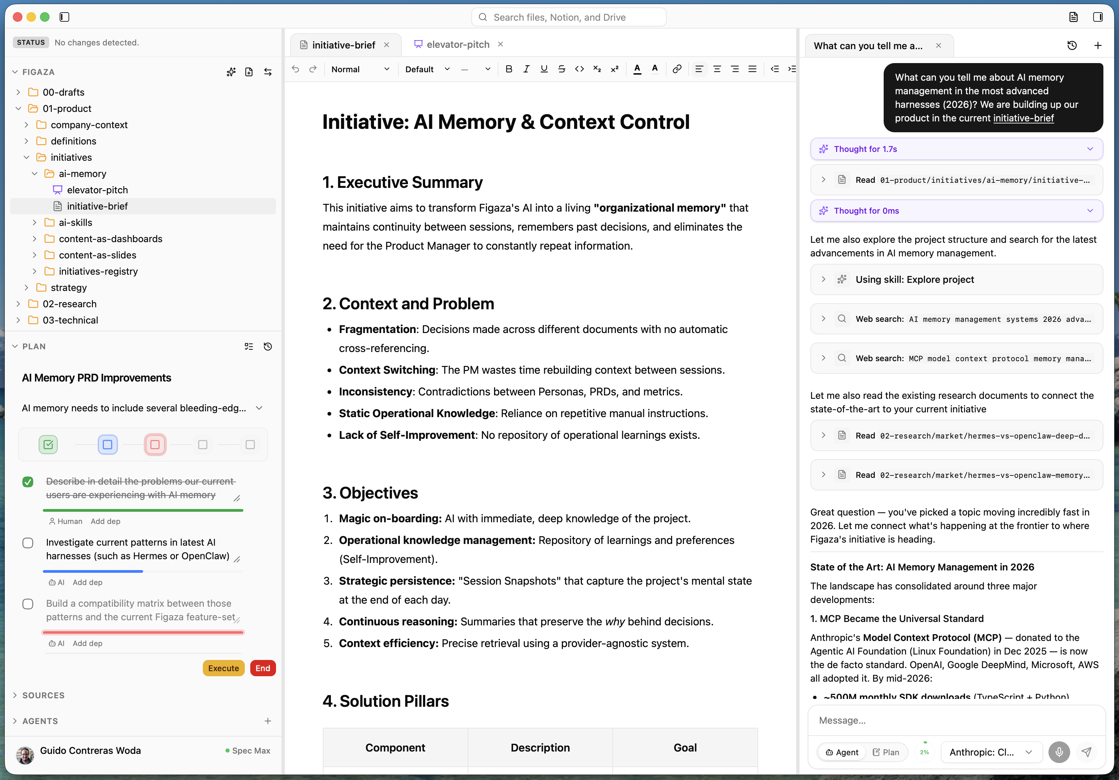Apply underline formatting
Viewport: 1119px width, 780px height.
tap(544, 69)
